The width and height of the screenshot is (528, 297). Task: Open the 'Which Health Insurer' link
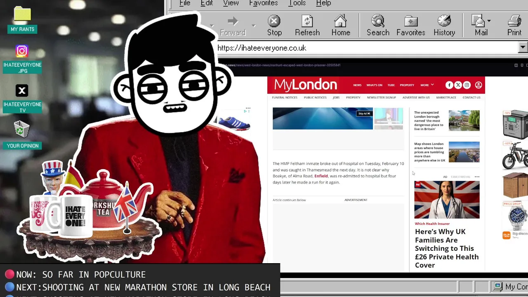tap(432, 224)
